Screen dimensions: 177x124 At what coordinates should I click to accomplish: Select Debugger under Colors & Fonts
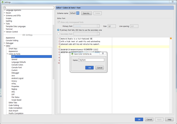[15, 73]
